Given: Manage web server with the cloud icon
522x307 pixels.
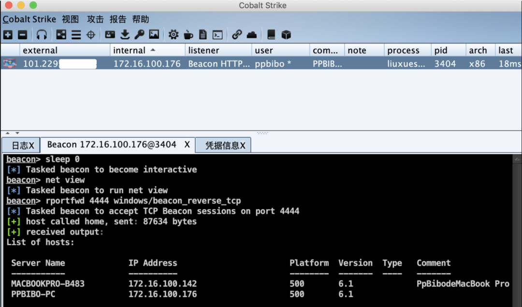Looking at the screenshot, I should point(252,35).
